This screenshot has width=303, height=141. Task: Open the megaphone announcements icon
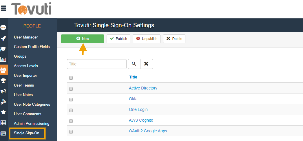3,91
